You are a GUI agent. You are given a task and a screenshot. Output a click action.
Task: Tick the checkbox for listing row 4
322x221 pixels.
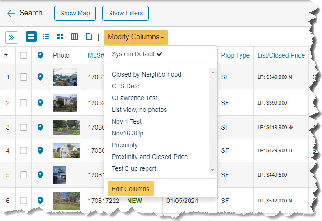(24, 150)
